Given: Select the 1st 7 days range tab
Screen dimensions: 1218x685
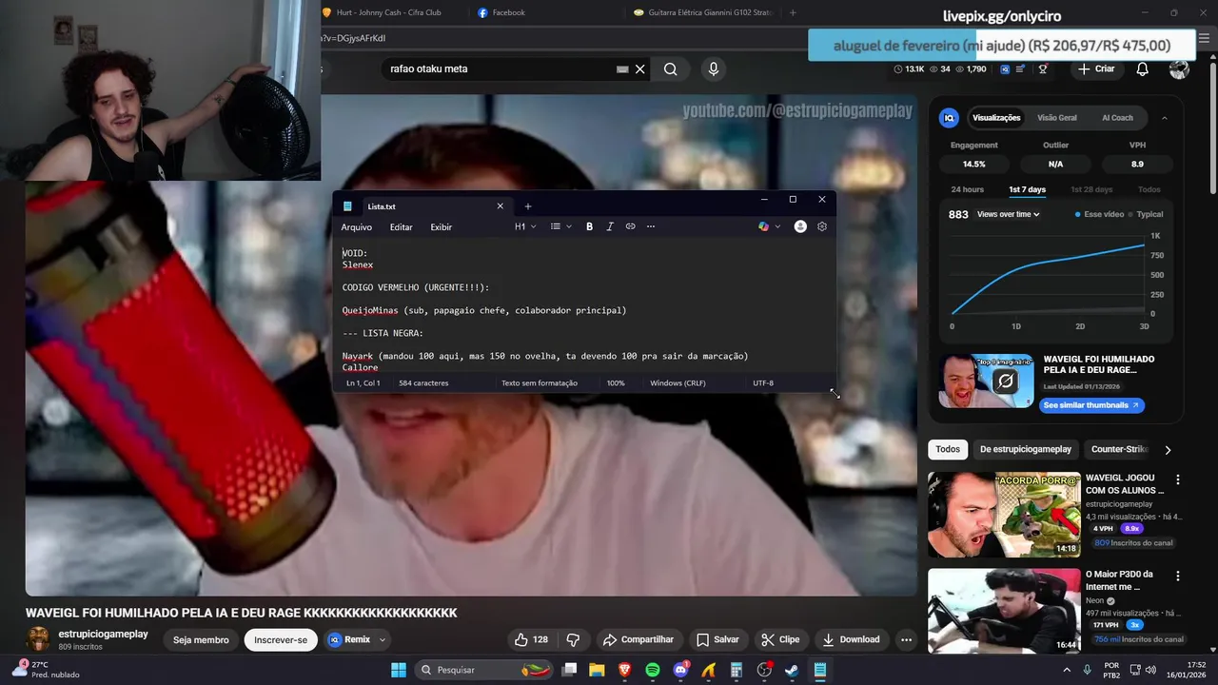Looking at the screenshot, I should click(1028, 189).
